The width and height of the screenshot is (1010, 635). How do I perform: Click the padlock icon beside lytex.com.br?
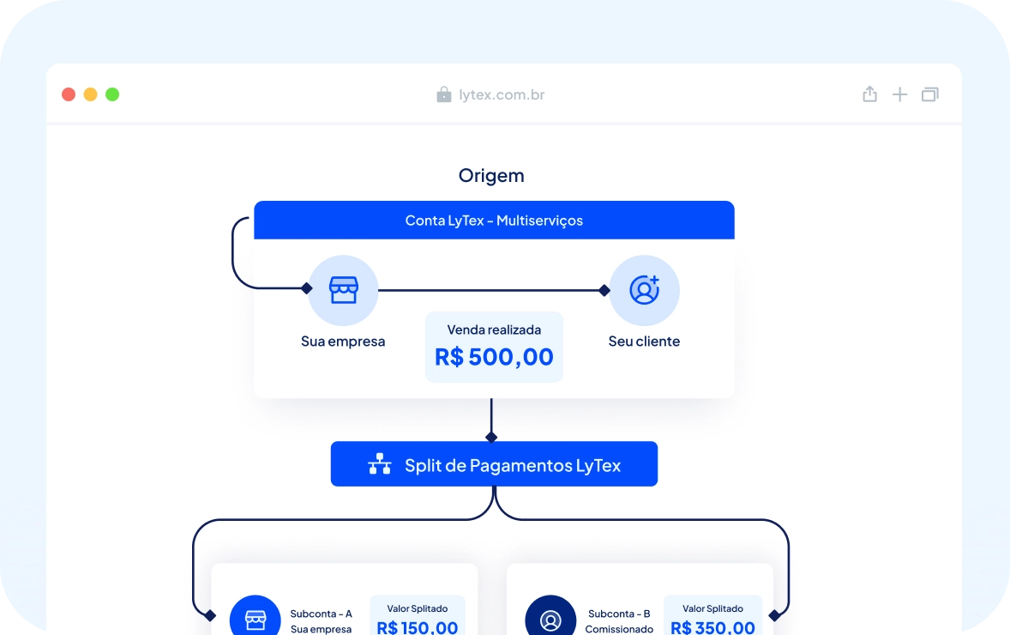444,94
